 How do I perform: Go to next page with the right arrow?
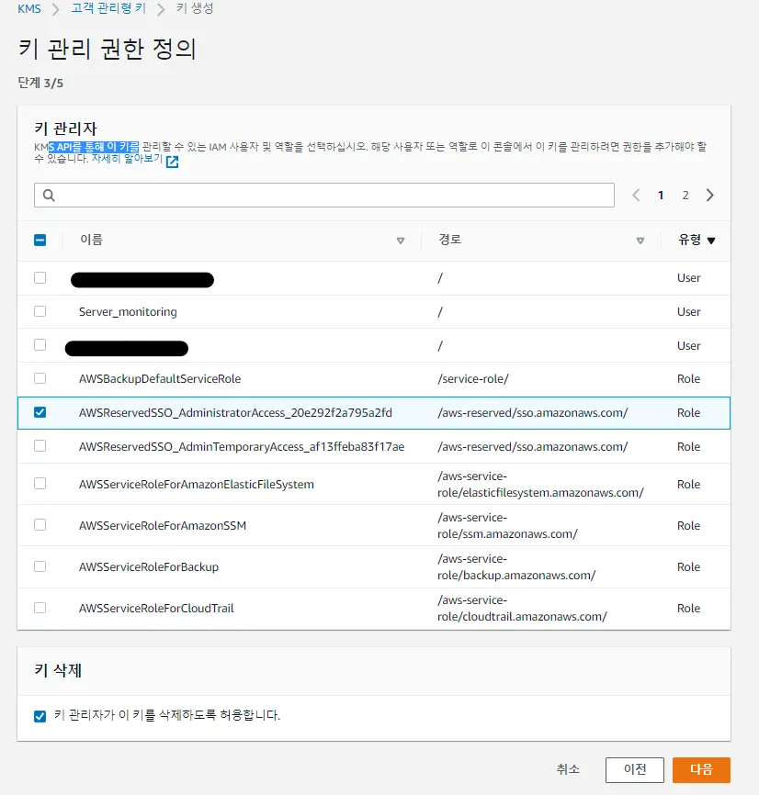[710, 196]
